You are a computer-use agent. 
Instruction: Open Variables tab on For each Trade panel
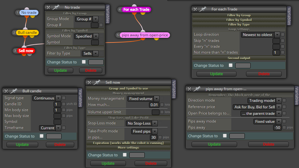coord(289,16)
